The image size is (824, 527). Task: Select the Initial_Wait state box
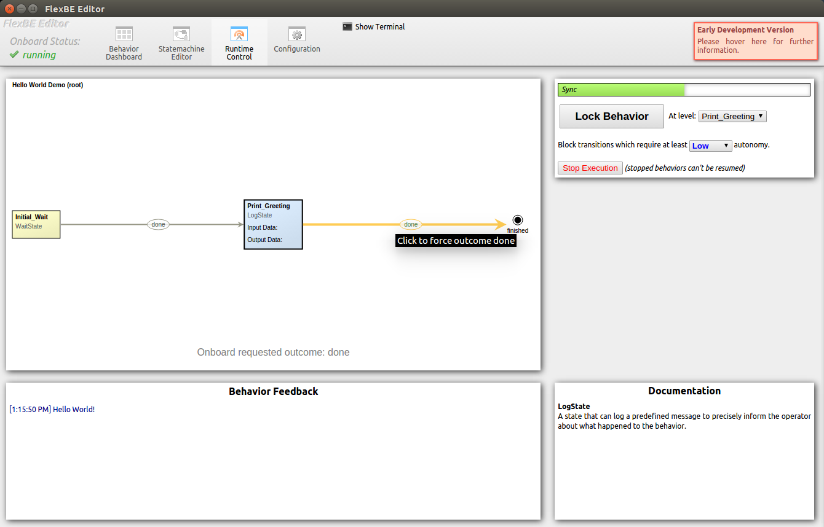[x=36, y=224]
